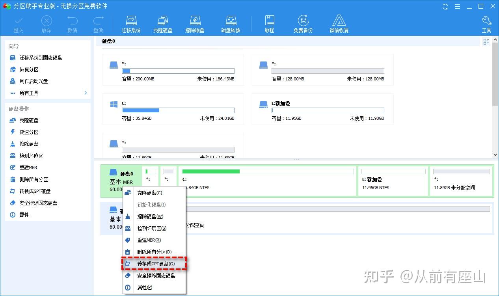This screenshot has height=296, width=499.
Task: Open the hamburger menu in title bar
Action: coord(458,6)
